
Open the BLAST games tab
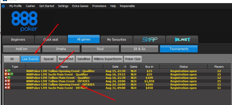click(x=182, y=39)
